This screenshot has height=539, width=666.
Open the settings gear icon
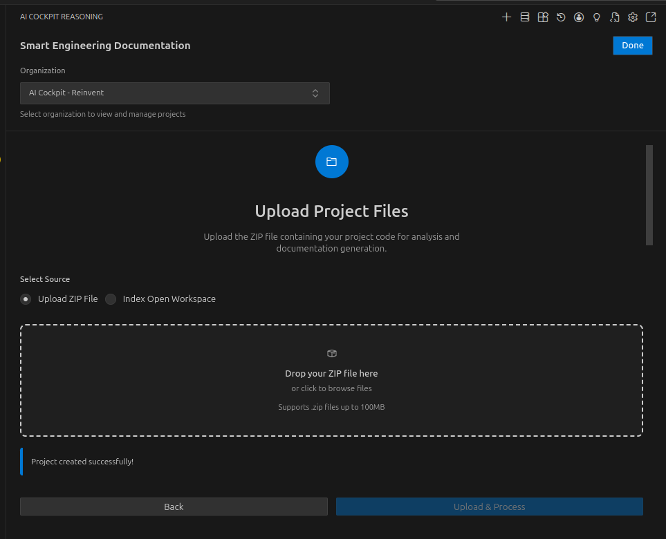click(x=632, y=17)
